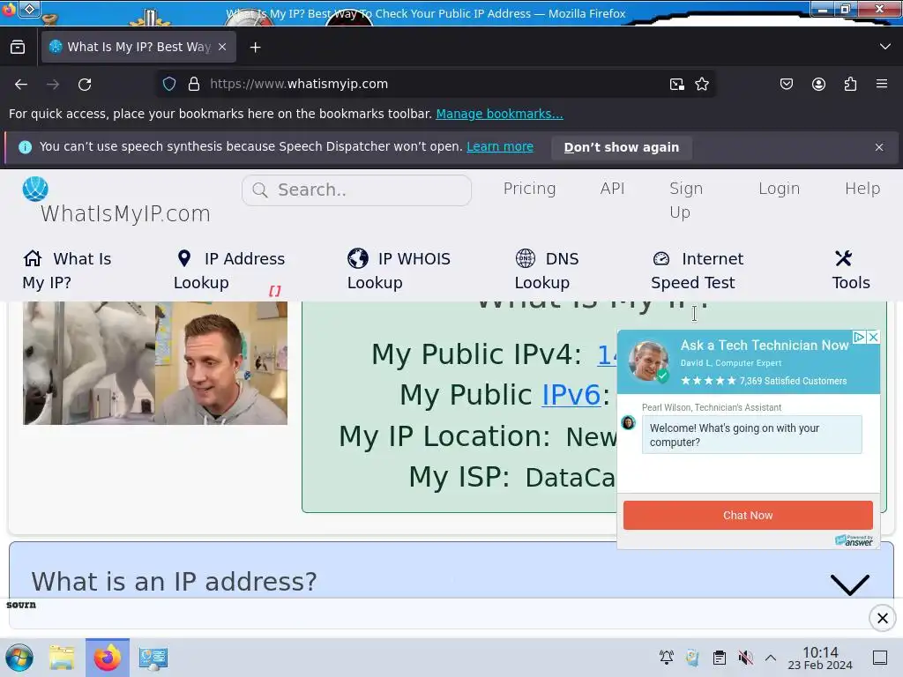903x677 pixels.
Task: Click the public IPv4 address link
Action: click(608, 354)
